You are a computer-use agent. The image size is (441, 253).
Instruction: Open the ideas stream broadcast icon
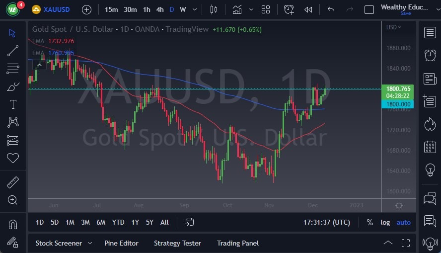click(x=430, y=244)
